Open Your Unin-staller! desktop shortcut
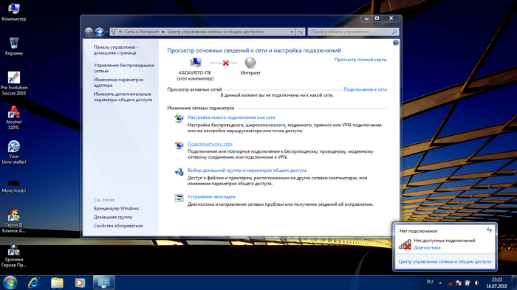517x290 pixels. click(x=13, y=152)
